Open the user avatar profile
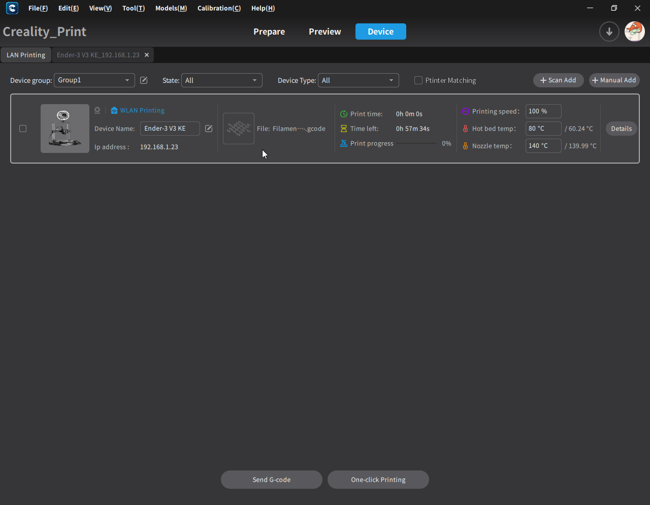This screenshot has height=505, width=650. 634,31
